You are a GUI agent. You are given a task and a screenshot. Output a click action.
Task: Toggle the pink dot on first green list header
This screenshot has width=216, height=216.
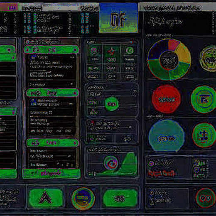75,50
